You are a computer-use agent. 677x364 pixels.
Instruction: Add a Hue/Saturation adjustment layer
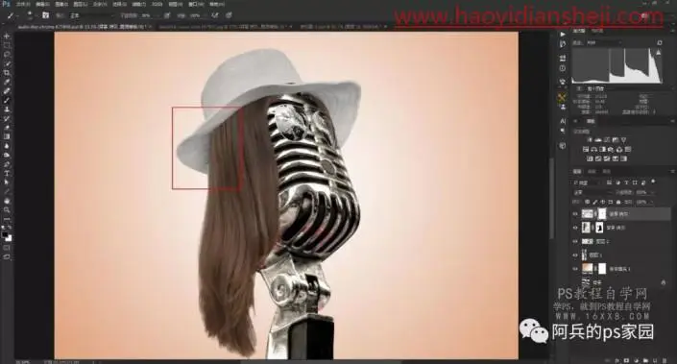(x=586, y=150)
